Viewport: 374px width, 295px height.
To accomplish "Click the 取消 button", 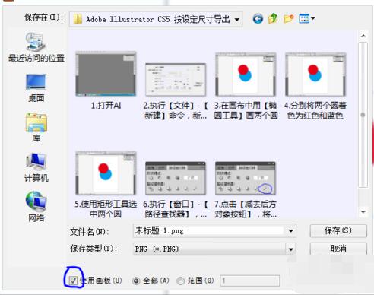I will (338, 249).
